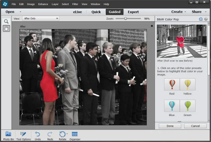
Task: Open the Edit menu
Action: (21, 4)
